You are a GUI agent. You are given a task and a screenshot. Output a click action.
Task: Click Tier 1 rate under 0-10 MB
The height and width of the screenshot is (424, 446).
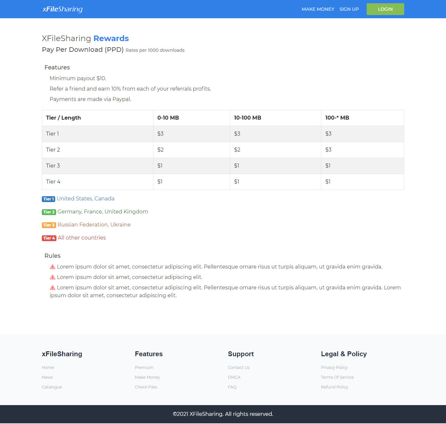click(x=160, y=134)
